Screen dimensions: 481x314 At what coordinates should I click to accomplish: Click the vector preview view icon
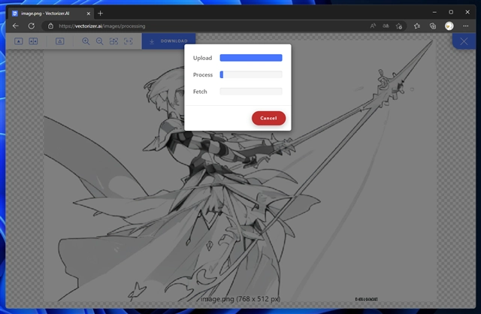click(x=59, y=41)
